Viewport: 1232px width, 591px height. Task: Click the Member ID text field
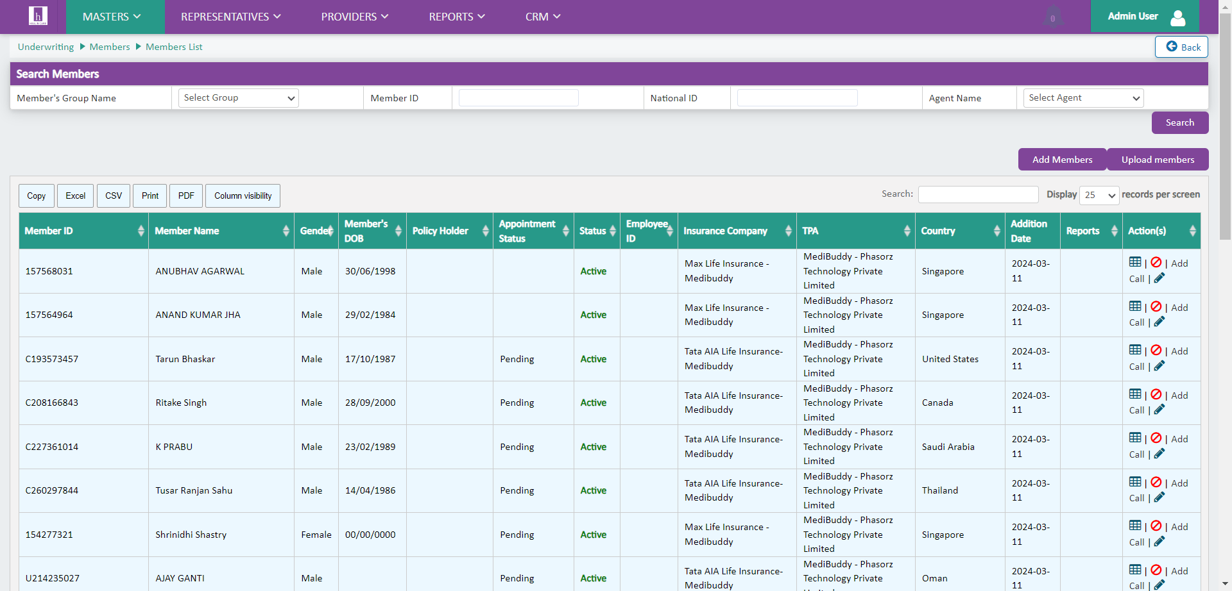point(518,98)
